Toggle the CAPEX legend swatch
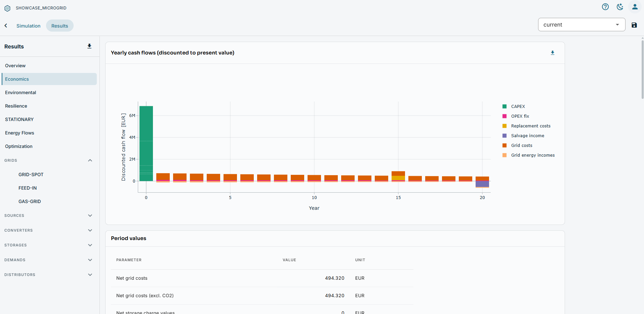Viewport: 644px width, 314px height. pos(505,107)
